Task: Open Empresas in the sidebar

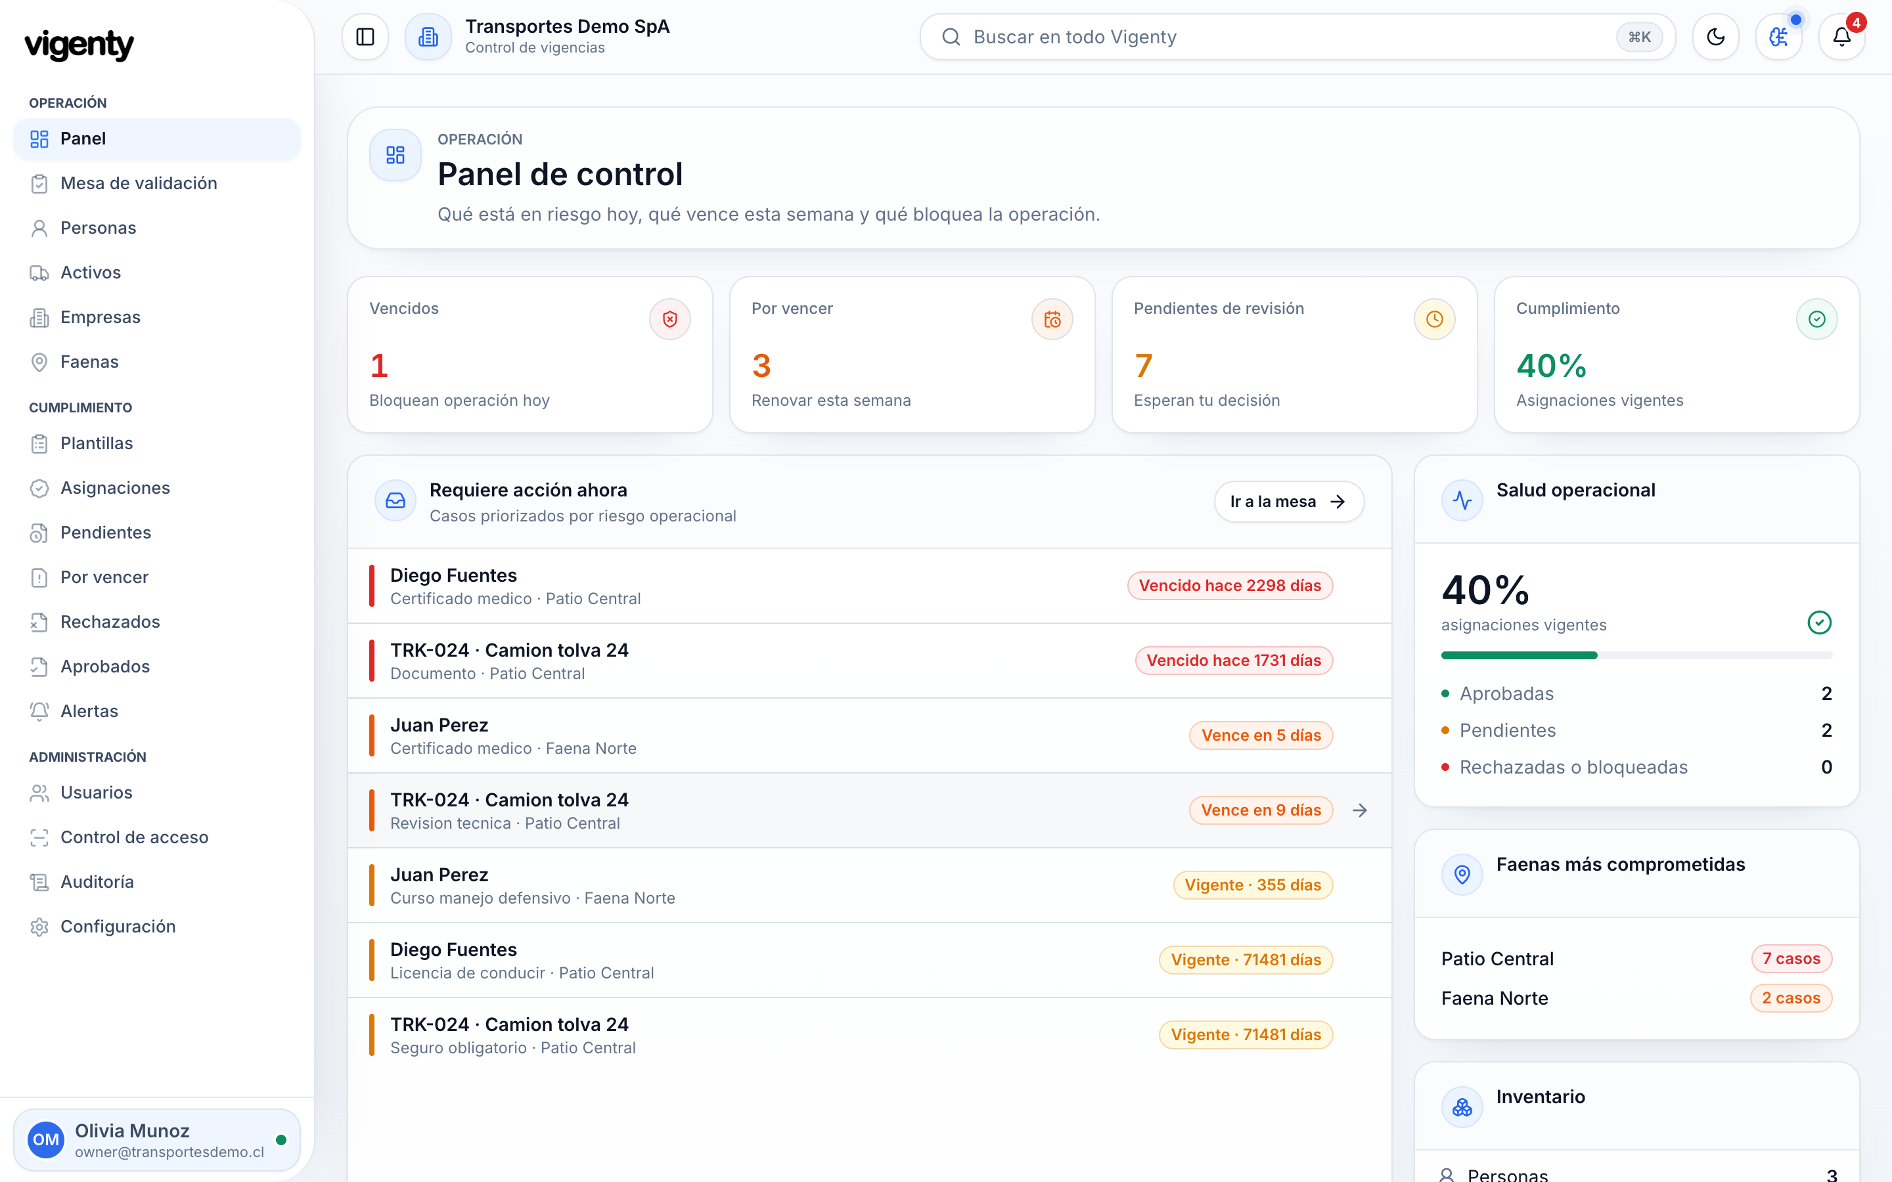Action: coord(157,317)
